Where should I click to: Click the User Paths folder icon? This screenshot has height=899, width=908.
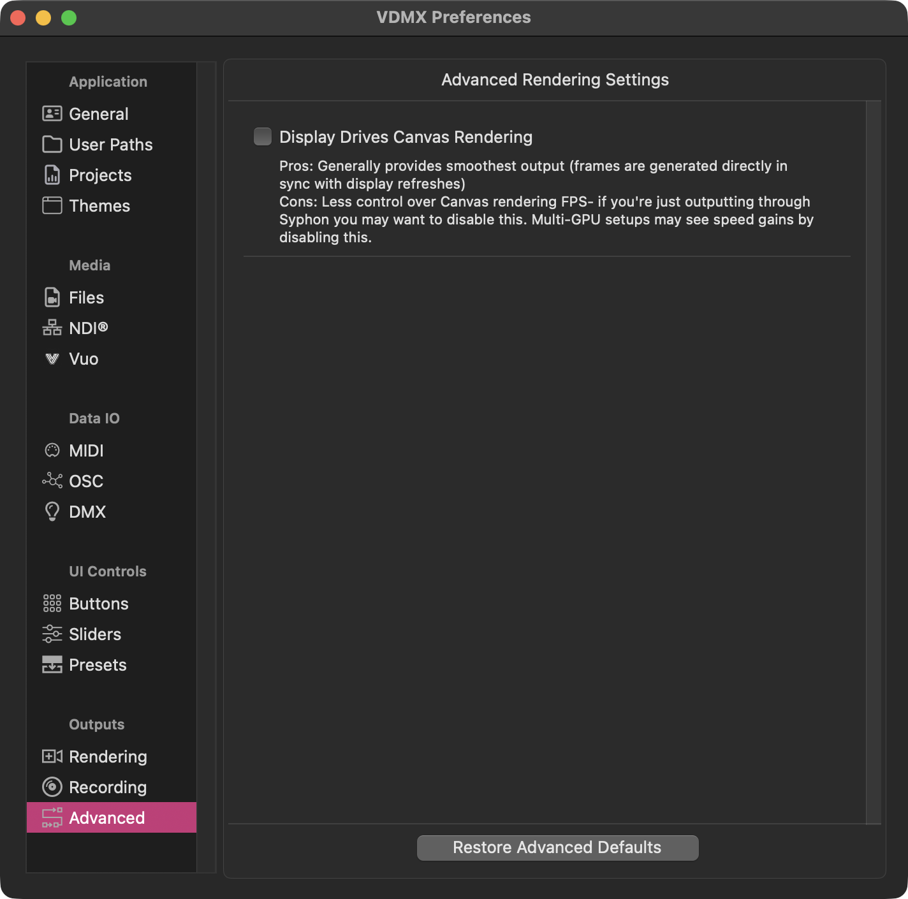pyautogui.click(x=52, y=144)
